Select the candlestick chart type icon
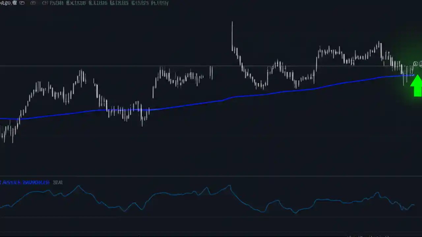The image size is (422, 237). click(33, 3)
